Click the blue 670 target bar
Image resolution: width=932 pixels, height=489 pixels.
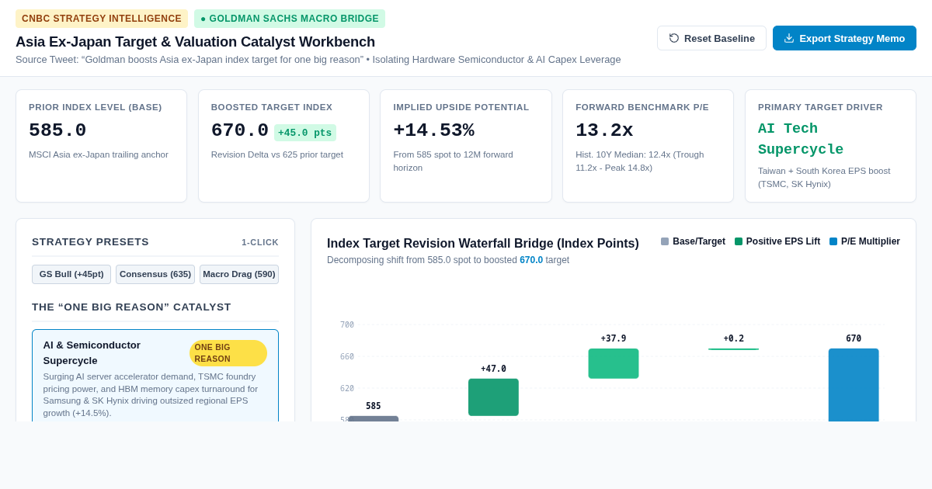[854, 385]
